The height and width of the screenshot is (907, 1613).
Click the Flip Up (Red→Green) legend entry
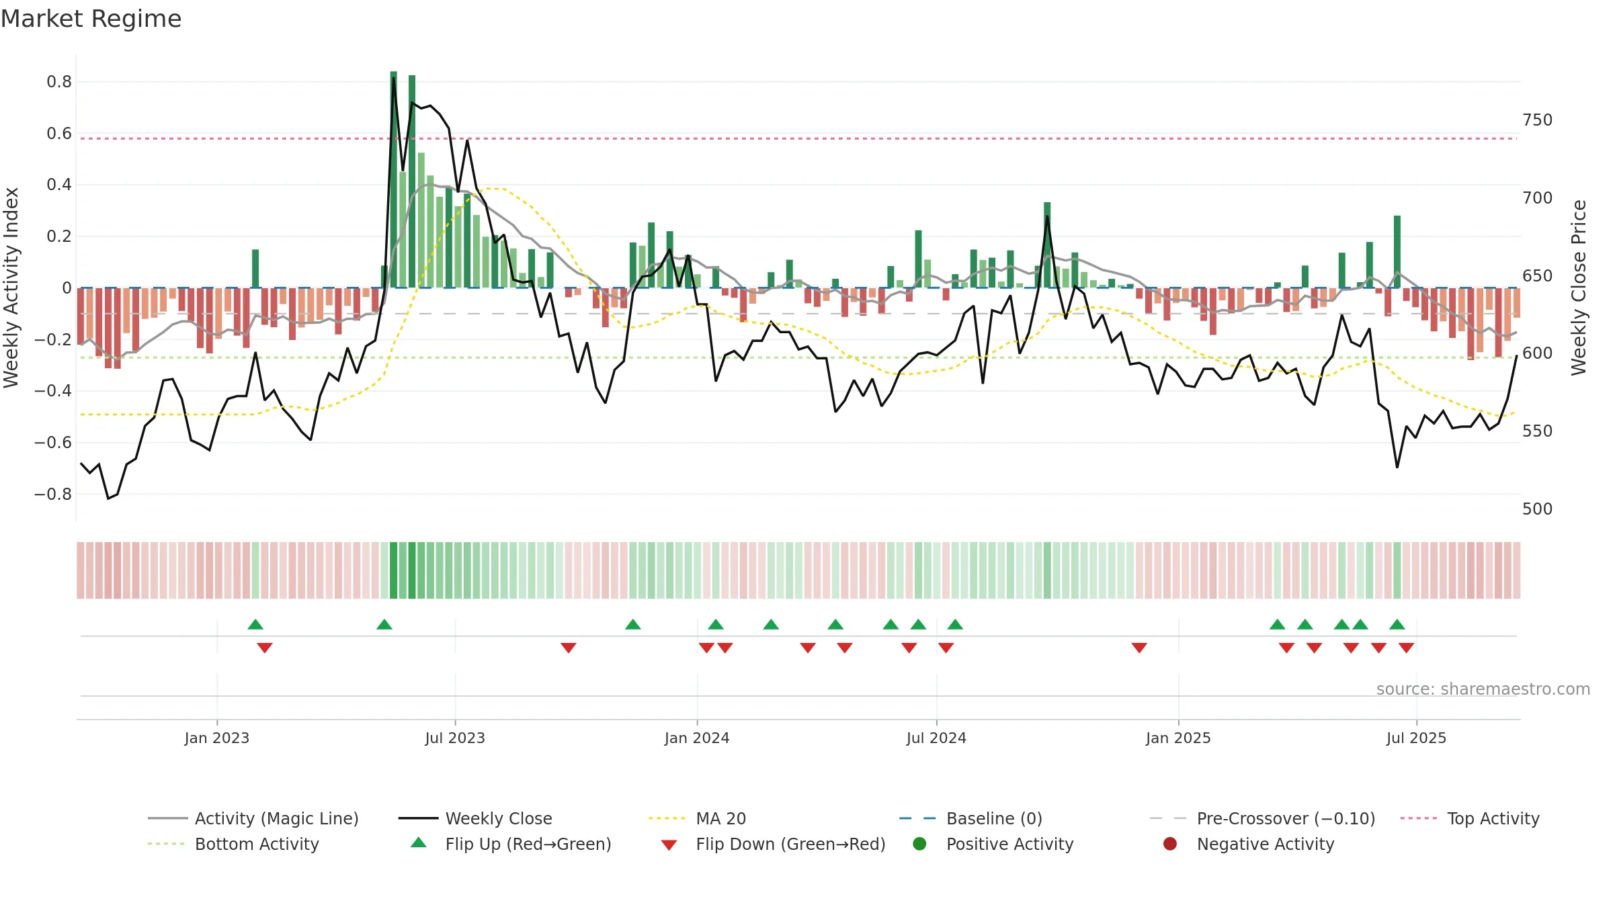(511, 844)
